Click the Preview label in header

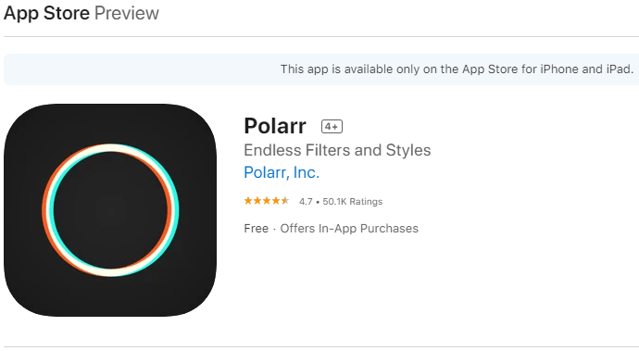tap(127, 13)
